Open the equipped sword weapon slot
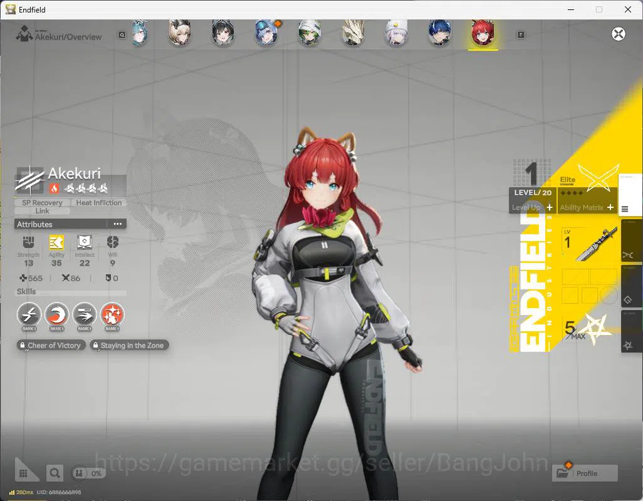The image size is (643, 501). pyautogui.click(x=589, y=244)
